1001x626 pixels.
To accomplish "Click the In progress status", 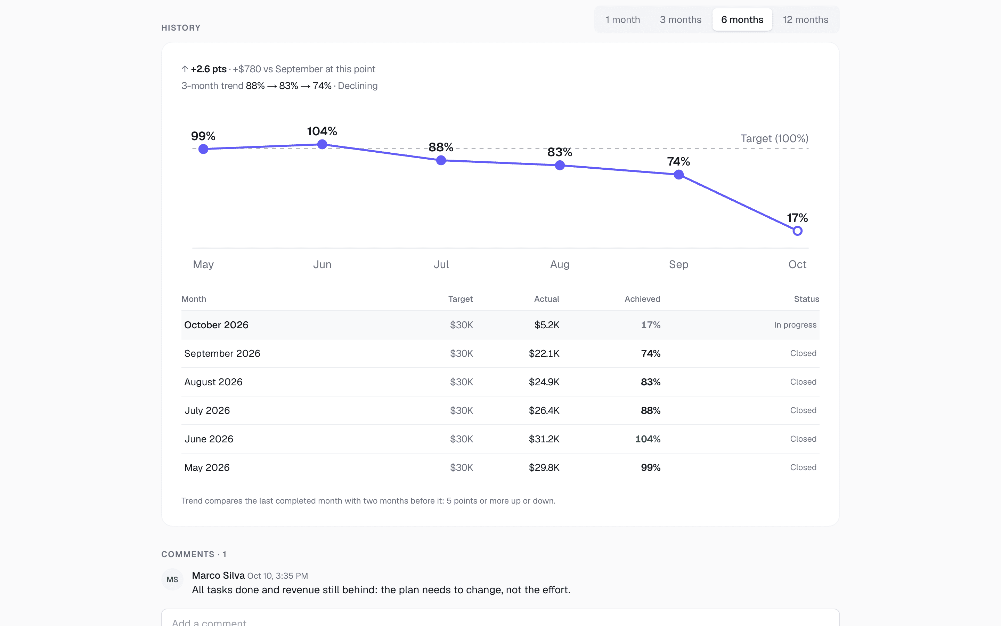I will click(x=795, y=325).
